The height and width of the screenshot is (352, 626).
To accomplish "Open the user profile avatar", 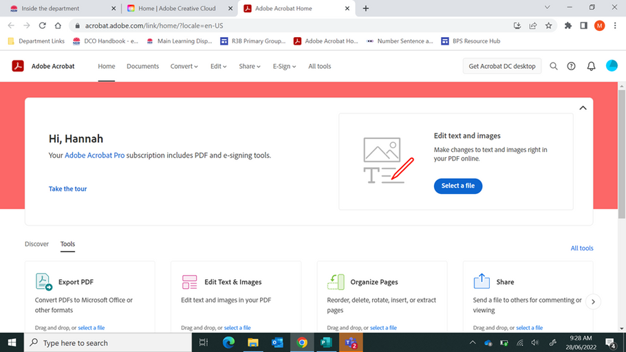I will (x=612, y=66).
